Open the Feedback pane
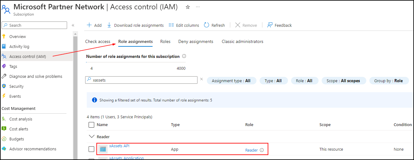The width and height of the screenshot is (414, 160). pos(280,25)
